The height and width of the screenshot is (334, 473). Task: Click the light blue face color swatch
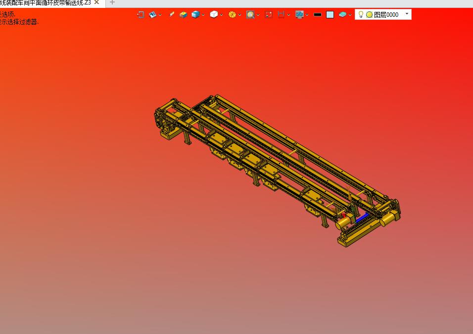pyautogui.click(x=330, y=14)
